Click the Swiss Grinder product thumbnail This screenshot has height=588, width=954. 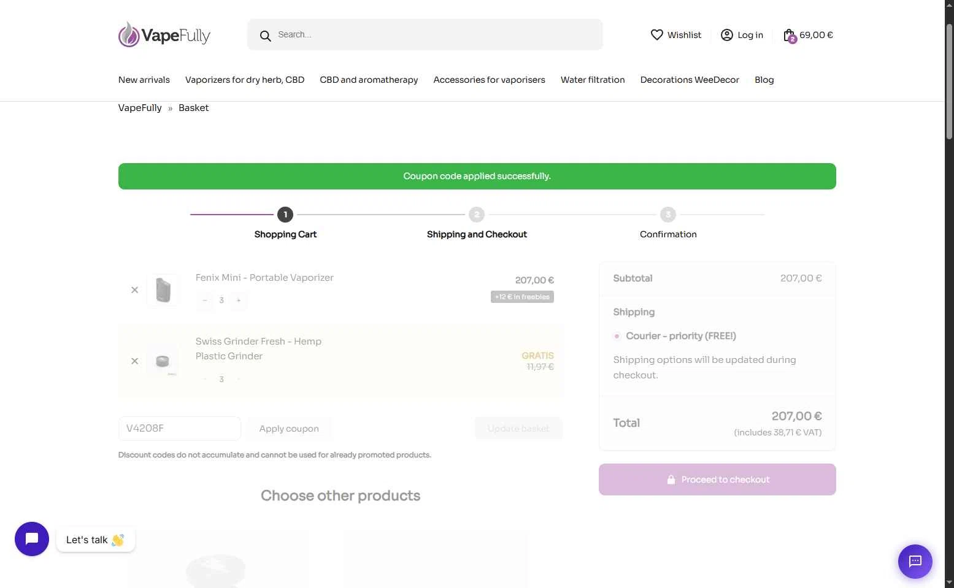click(x=163, y=361)
